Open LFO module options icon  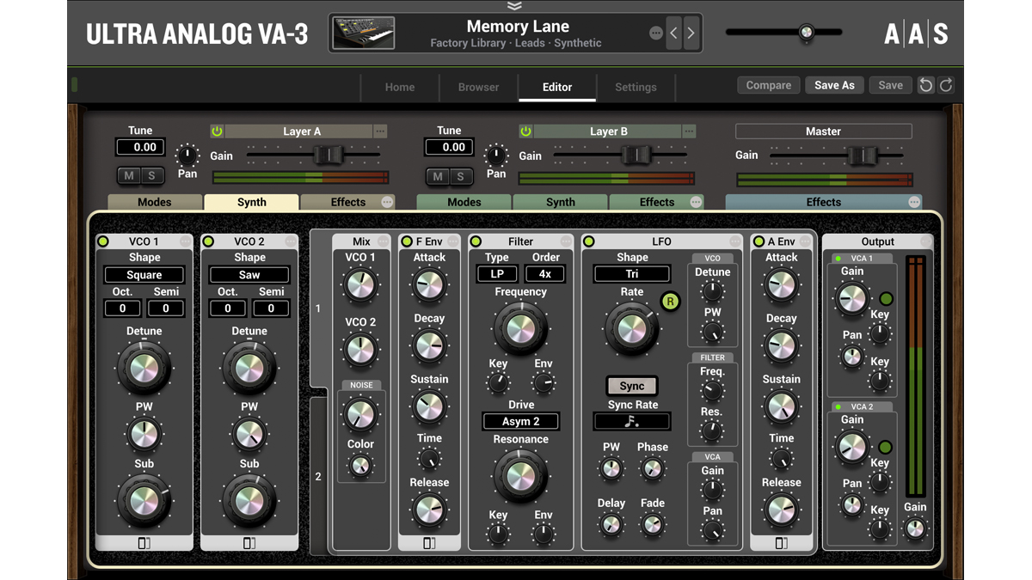tap(735, 241)
